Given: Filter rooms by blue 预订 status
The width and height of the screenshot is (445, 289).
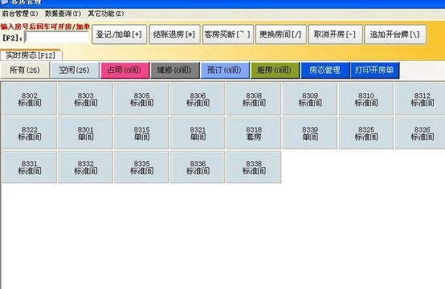Looking at the screenshot, I should [225, 71].
